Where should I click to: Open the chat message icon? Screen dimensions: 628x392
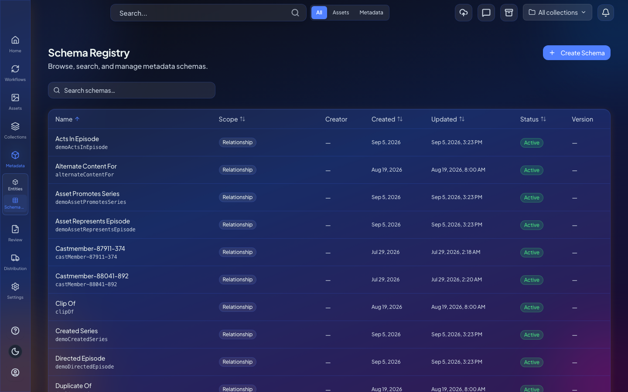[486, 13]
